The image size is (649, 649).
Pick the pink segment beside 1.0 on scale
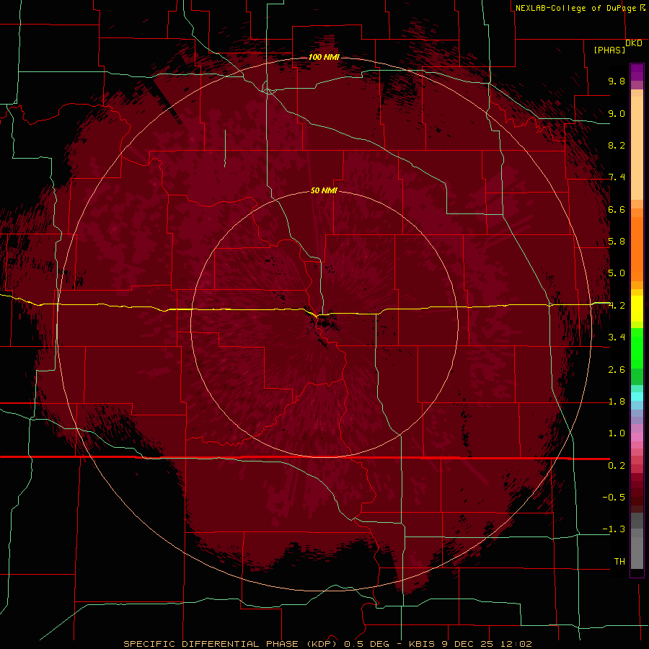(x=637, y=437)
